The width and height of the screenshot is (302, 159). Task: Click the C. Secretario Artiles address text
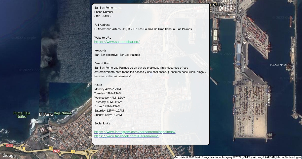click(143, 29)
